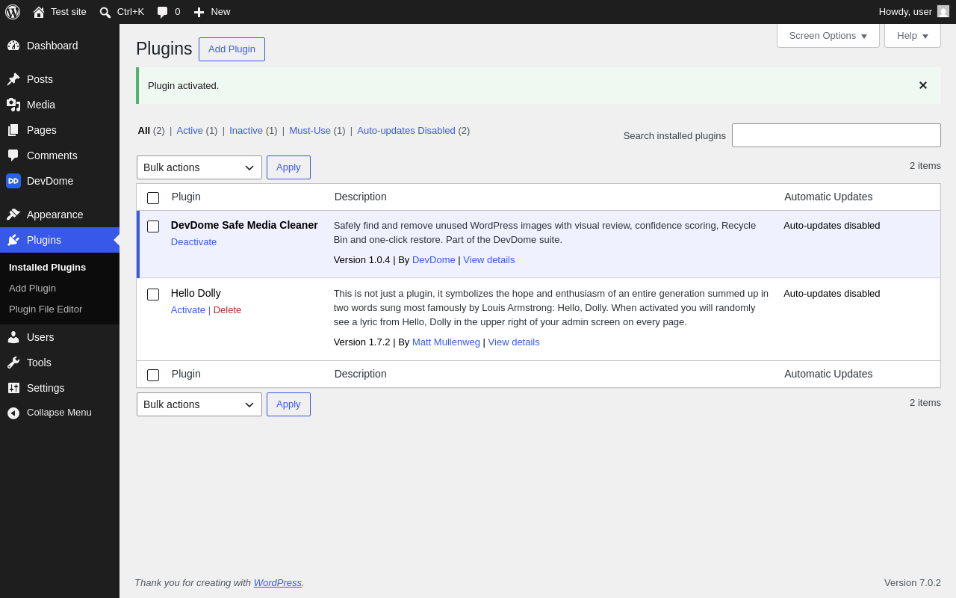Click the comments bubble icon in admin bar
The height and width of the screenshot is (598, 956).
pos(163,12)
